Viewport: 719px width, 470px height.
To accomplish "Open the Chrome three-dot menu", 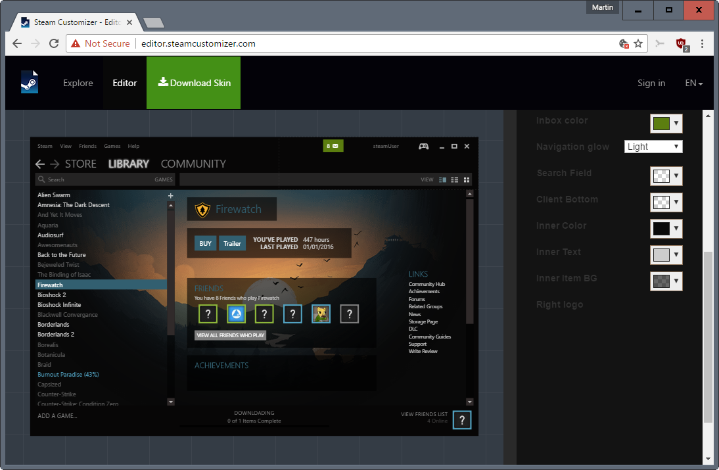I will pyautogui.click(x=702, y=43).
